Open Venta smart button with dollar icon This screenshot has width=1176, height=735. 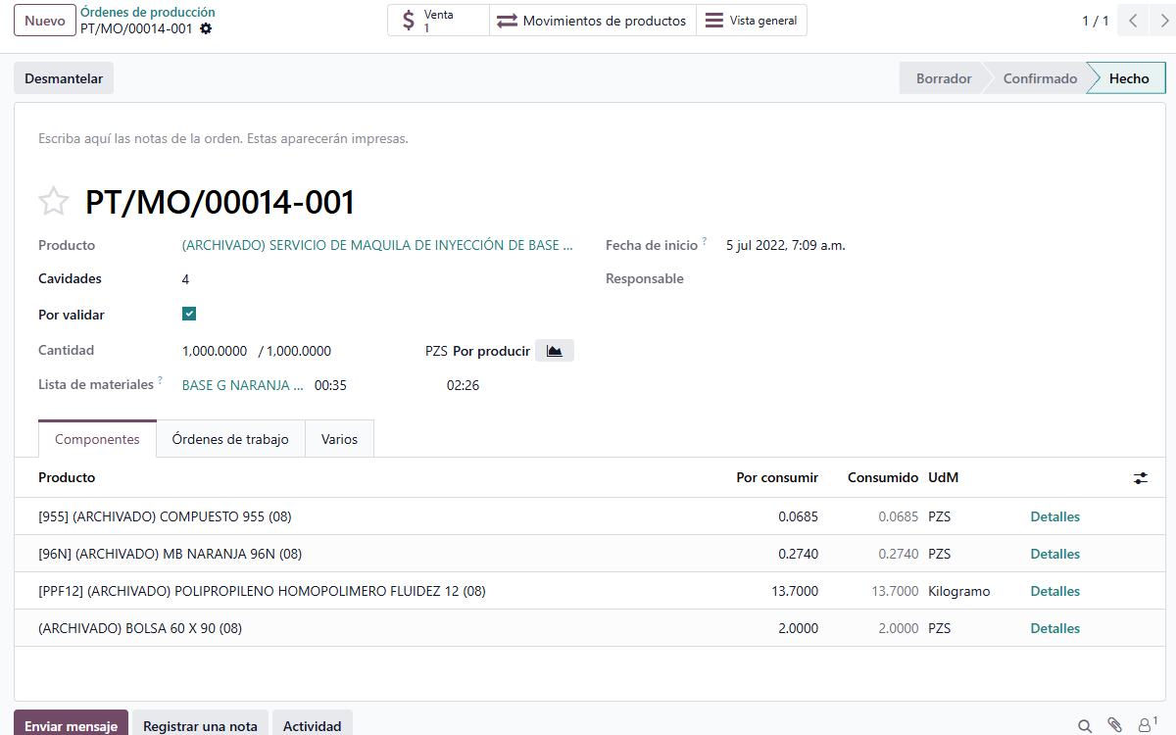[438, 21]
